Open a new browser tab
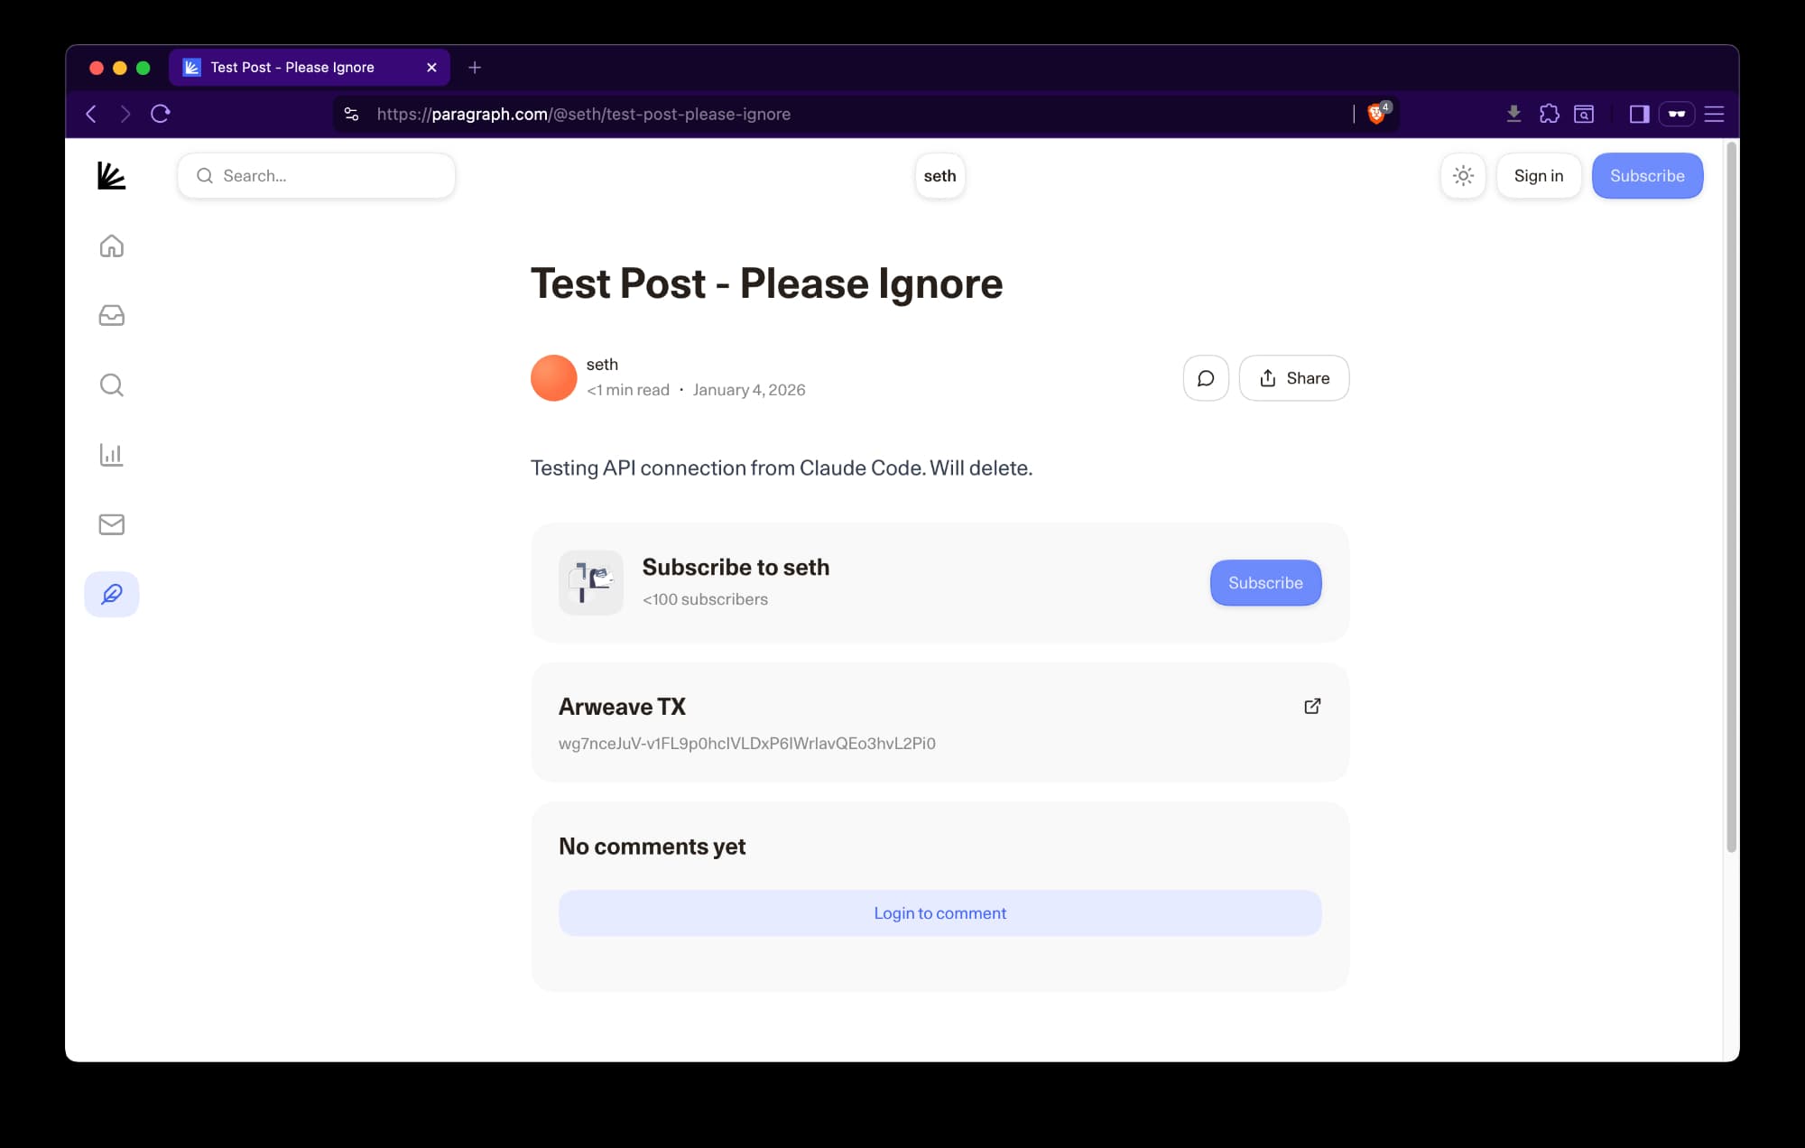1805x1148 pixels. (x=475, y=68)
